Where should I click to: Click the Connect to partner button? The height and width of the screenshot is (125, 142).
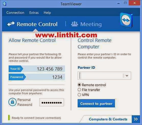tap(96, 103)
